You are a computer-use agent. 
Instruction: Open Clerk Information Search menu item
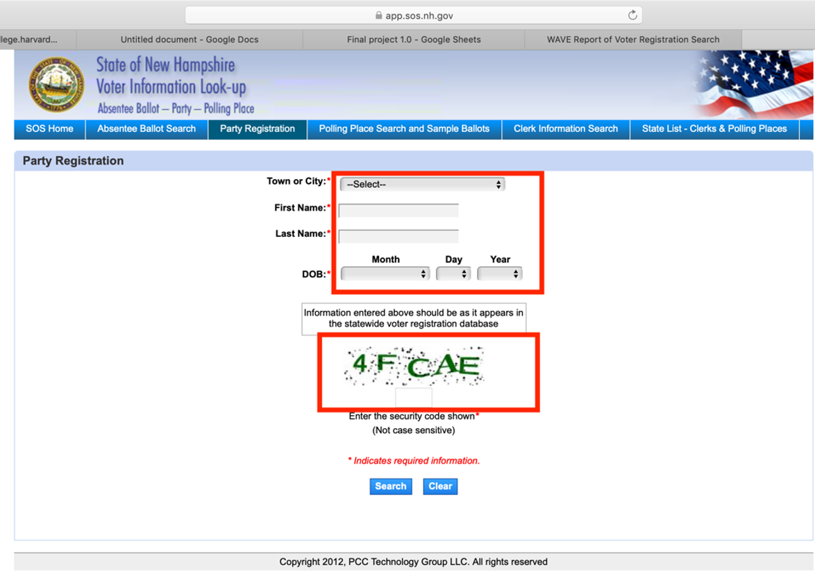click(x=566, y=129)
